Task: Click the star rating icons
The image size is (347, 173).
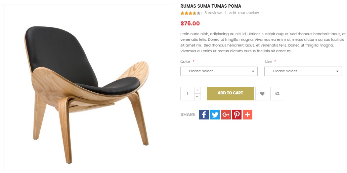Action: click(x=190, y=13)
